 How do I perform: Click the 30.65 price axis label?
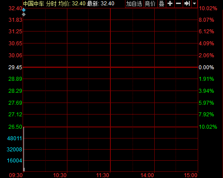tap(16, 44)
